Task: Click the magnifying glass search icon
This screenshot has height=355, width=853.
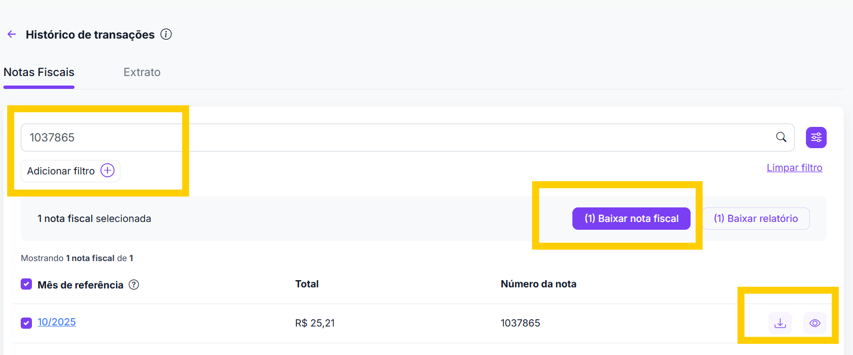Action: [781, 138]
